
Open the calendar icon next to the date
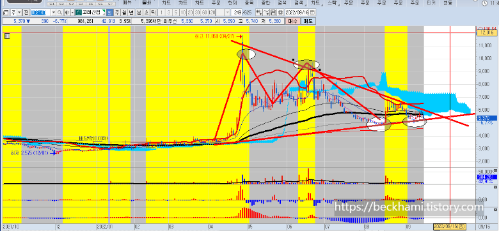312,12
